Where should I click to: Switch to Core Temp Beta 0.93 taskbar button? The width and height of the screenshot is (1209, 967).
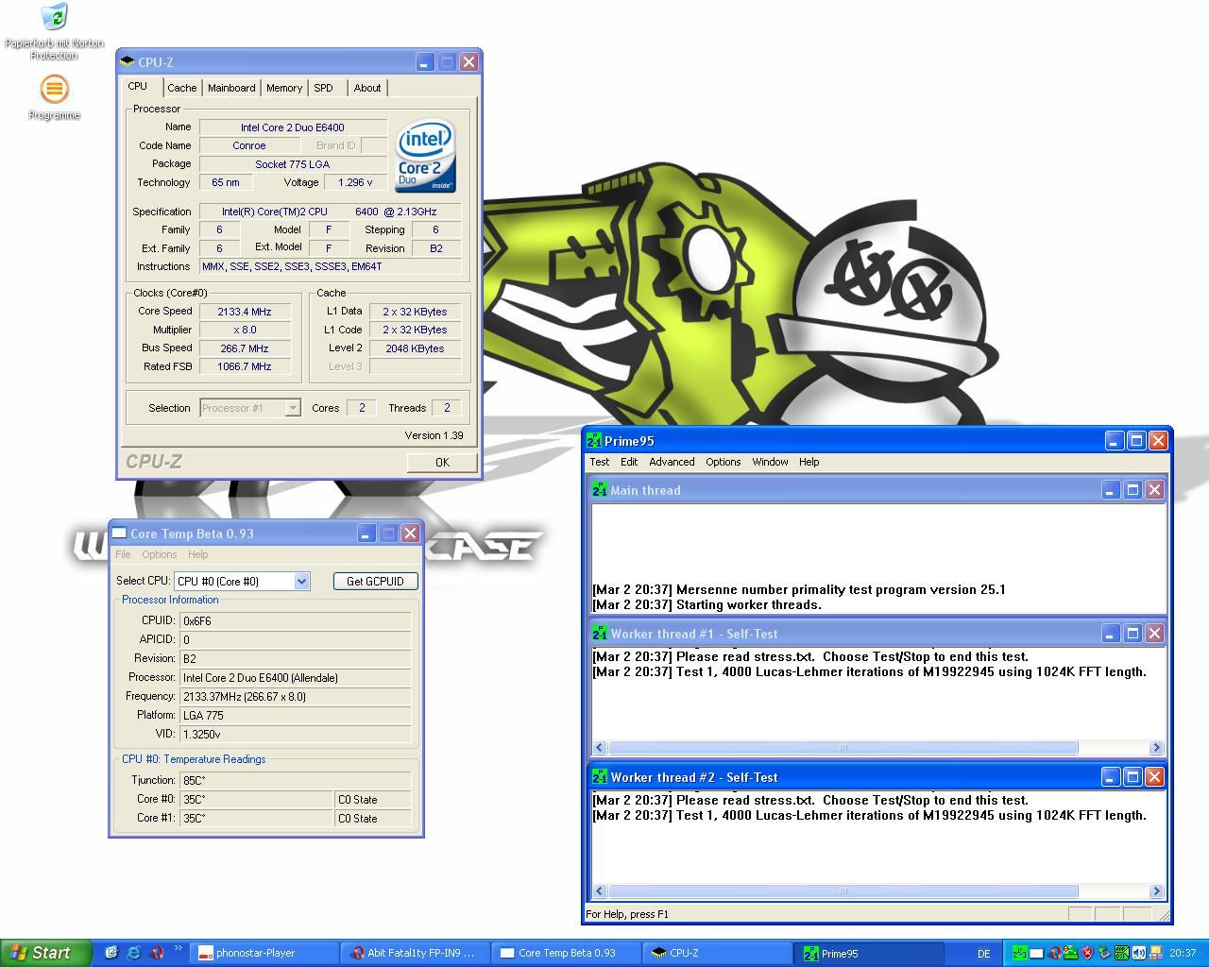click(567, 953)
